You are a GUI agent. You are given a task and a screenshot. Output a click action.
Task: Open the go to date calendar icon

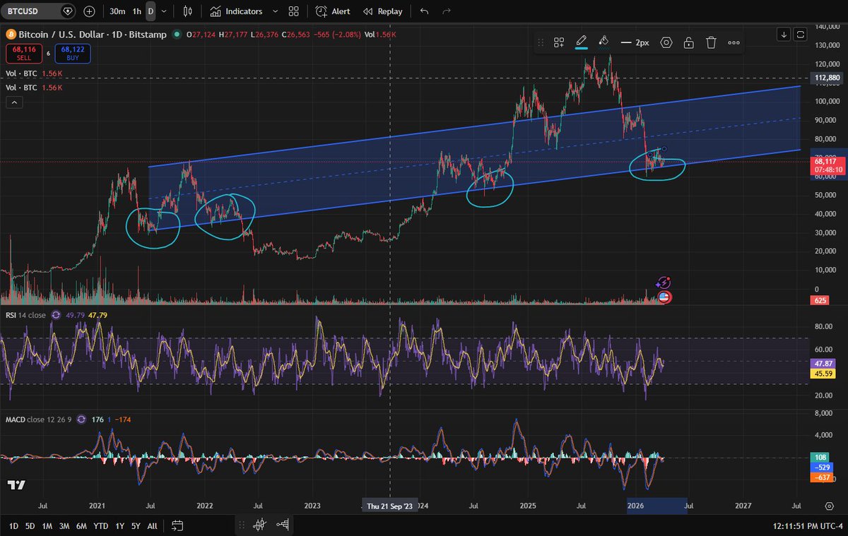pyautogui.click(x=177, y=525)
